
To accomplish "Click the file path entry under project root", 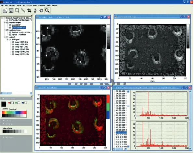I will coord(21,20).
